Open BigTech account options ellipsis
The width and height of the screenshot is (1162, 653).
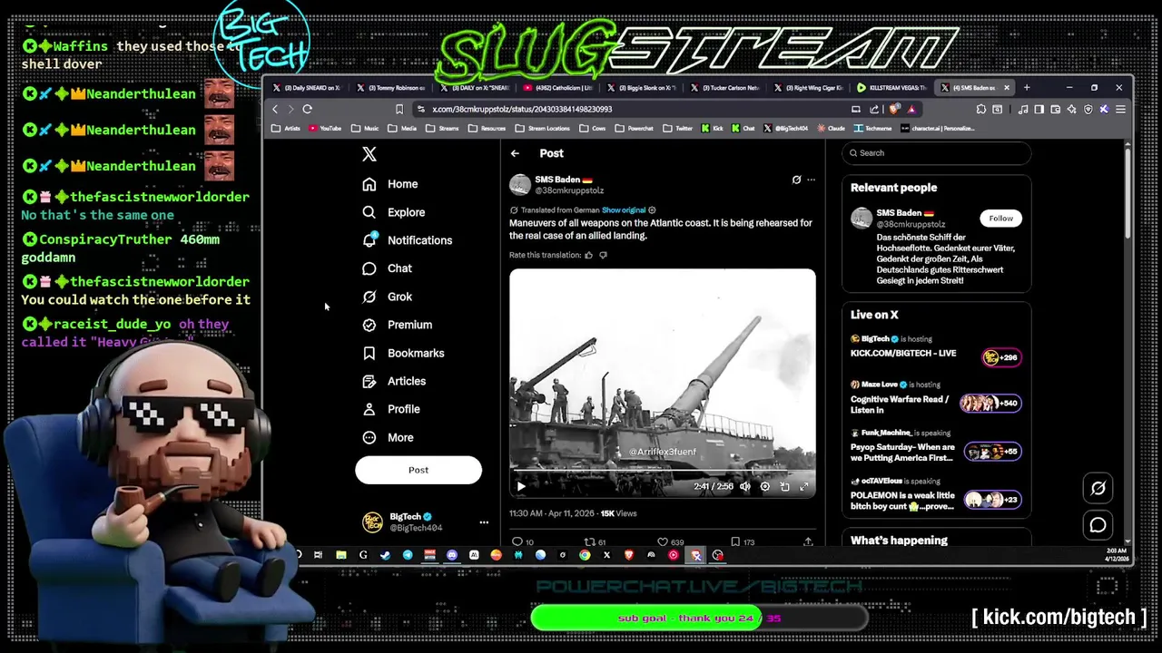pyautogui.click(x=484, y=522)
